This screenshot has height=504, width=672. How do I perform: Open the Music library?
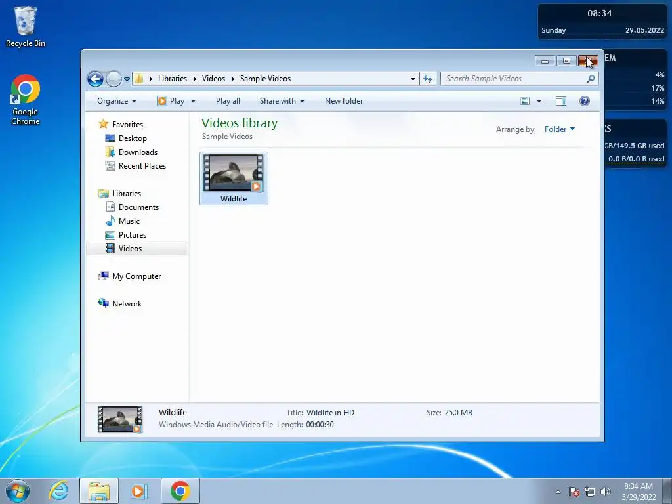click(129, 221)
